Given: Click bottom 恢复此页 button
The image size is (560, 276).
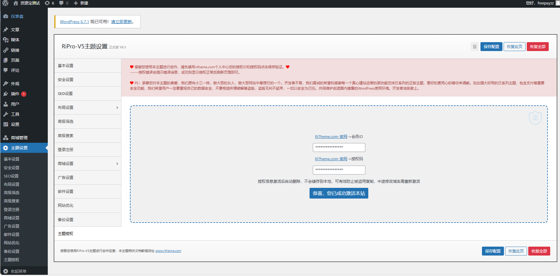Looking at the screenshot, I should tap(516, 251).
